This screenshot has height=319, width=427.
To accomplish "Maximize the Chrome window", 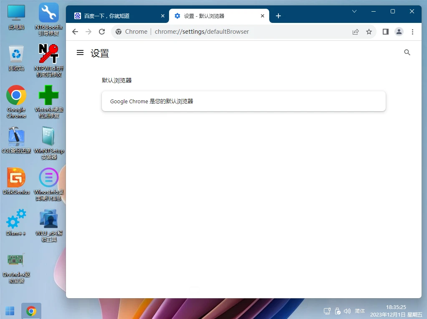I will [393, 11].
